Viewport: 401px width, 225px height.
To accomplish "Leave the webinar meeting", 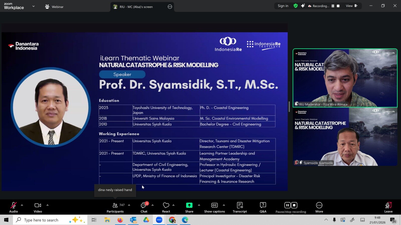I will [x=388, y=207].
